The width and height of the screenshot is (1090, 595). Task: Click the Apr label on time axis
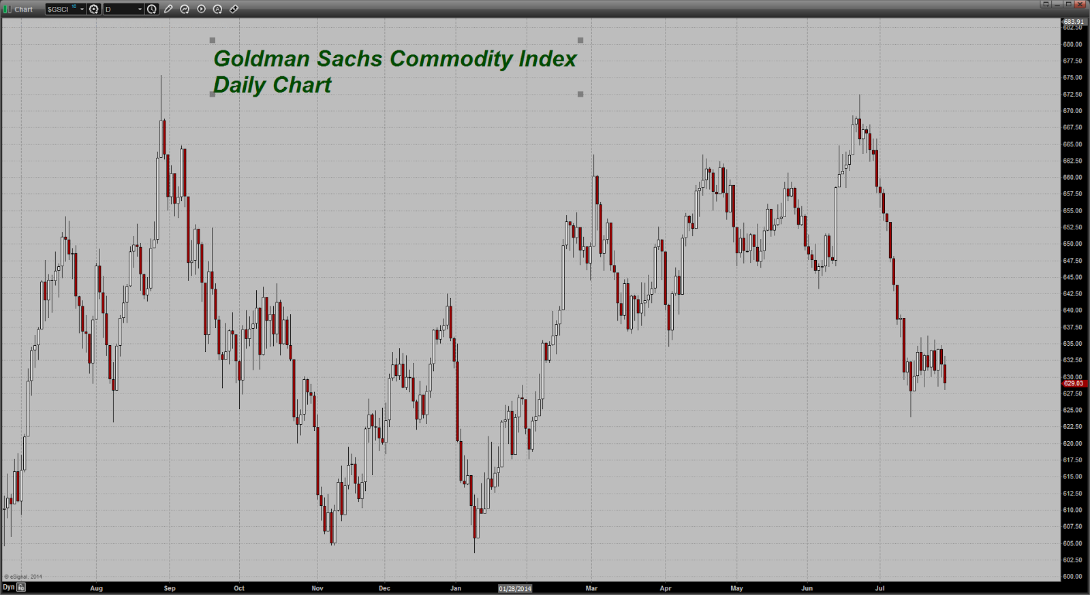[666, 588]
